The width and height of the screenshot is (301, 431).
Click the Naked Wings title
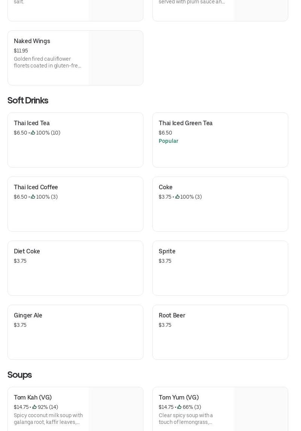(x=32, y=41)
